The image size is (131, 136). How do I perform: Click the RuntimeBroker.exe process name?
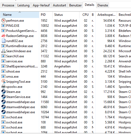click(20, 46)
